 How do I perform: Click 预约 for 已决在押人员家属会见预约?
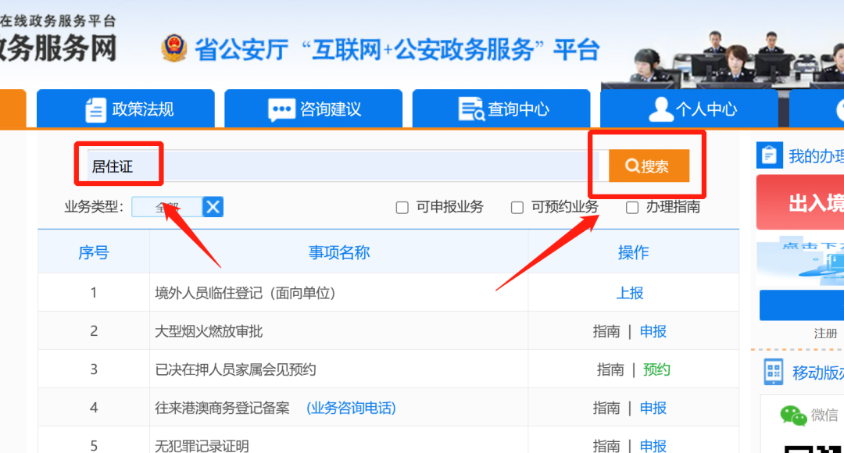(x=656, y=369)
